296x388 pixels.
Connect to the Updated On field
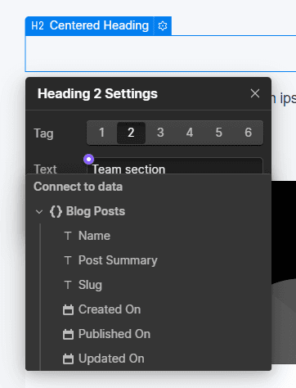pos(111,359)
